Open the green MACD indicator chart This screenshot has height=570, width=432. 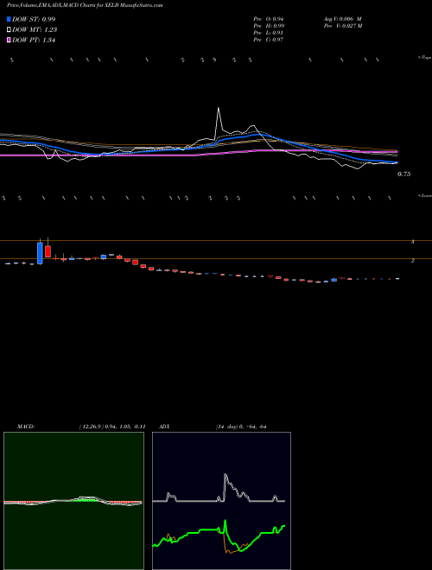click(x=73, y=501)
